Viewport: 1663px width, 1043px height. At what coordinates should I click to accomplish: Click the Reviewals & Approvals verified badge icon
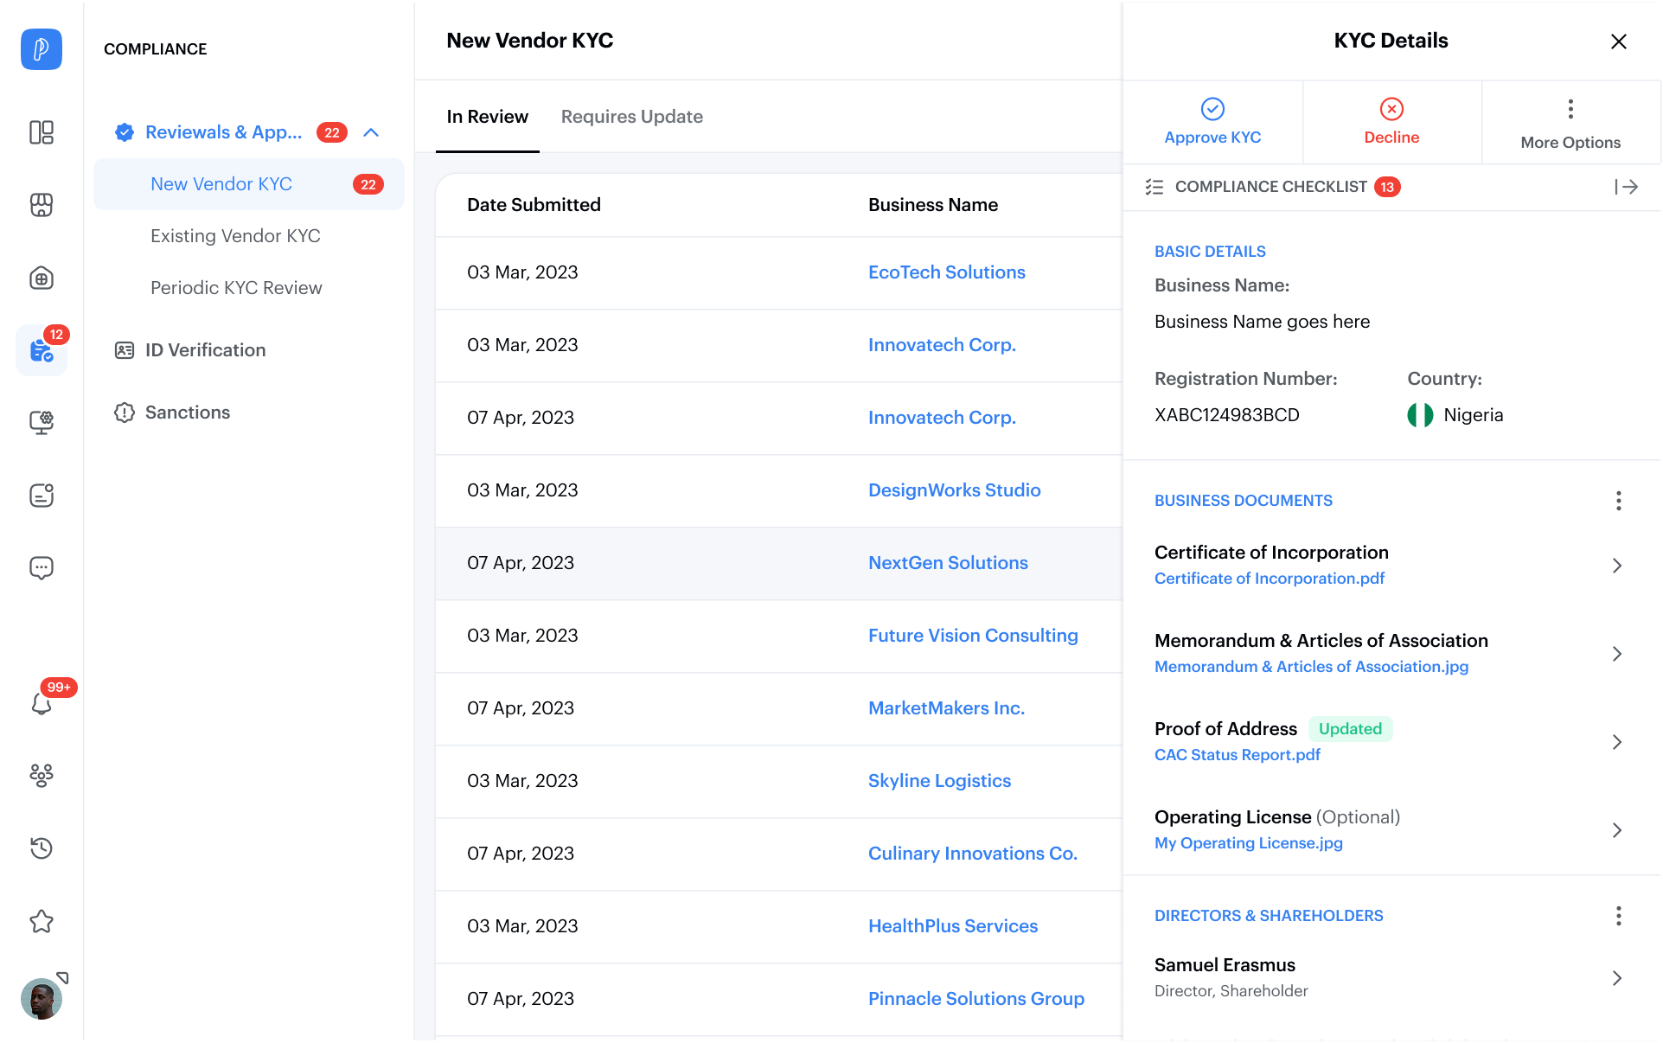coord(125,132)
